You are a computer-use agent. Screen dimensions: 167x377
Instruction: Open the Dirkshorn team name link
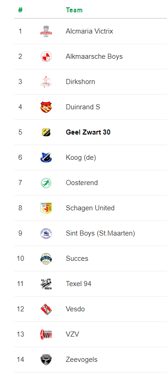80,82
